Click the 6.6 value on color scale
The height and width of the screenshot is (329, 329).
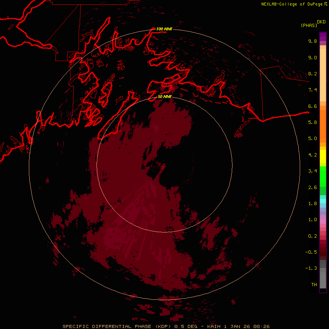point(313,106)
